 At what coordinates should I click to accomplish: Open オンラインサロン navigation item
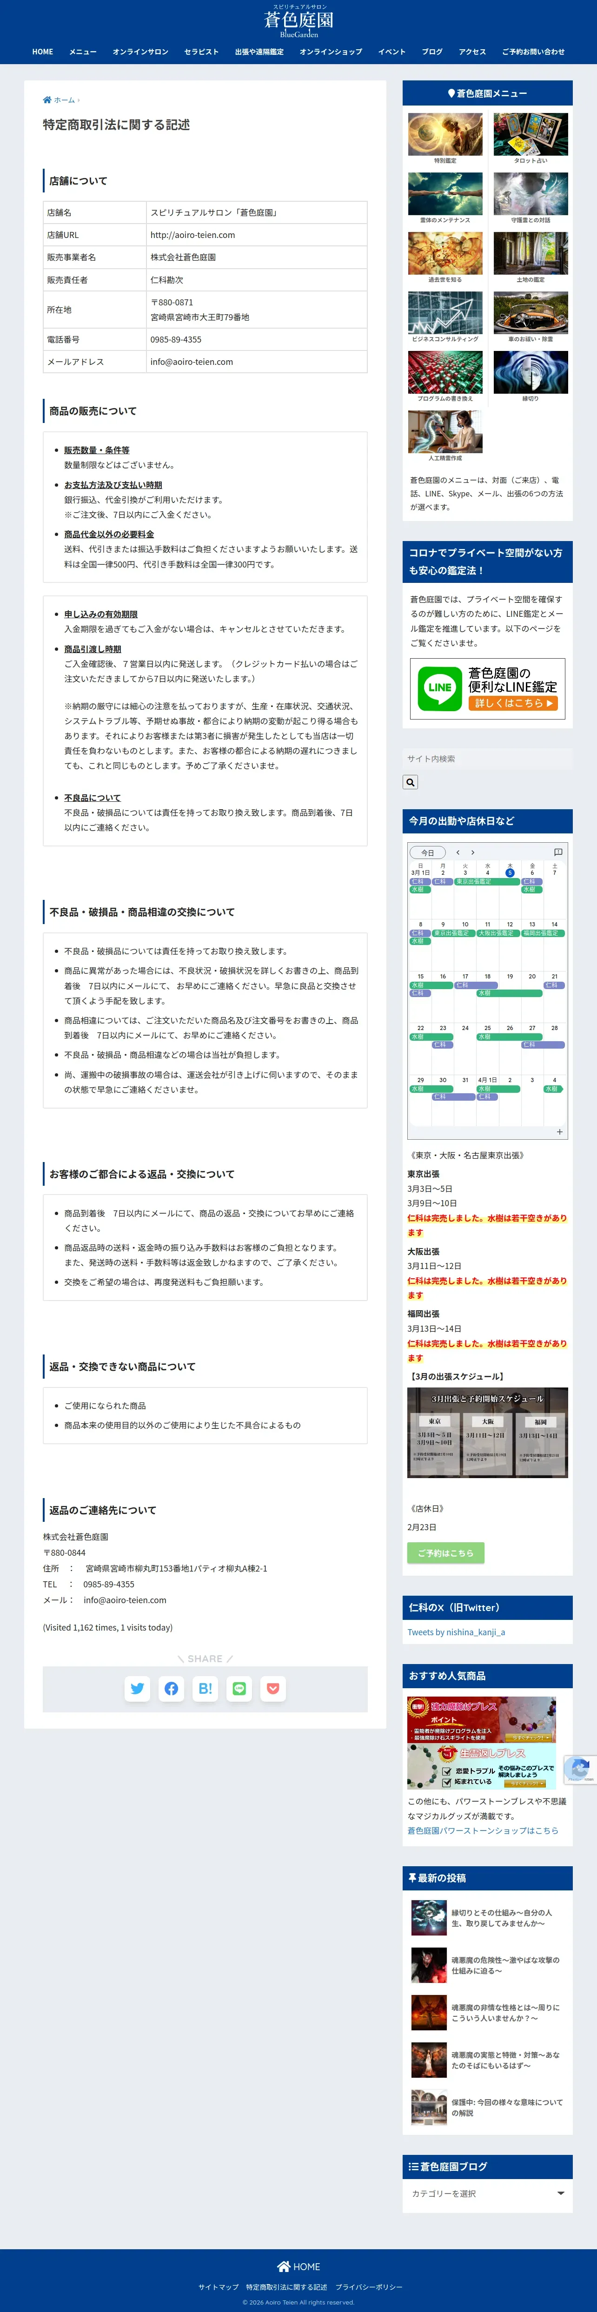tap(140, 52)
